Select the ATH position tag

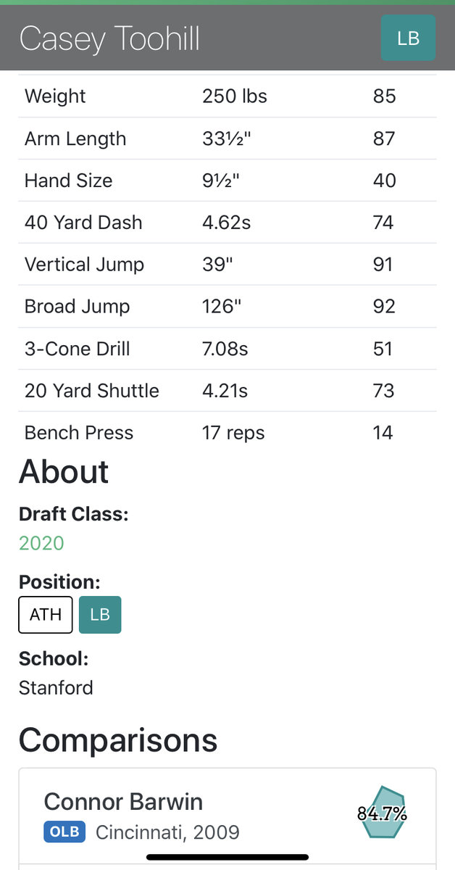(46, 615)
